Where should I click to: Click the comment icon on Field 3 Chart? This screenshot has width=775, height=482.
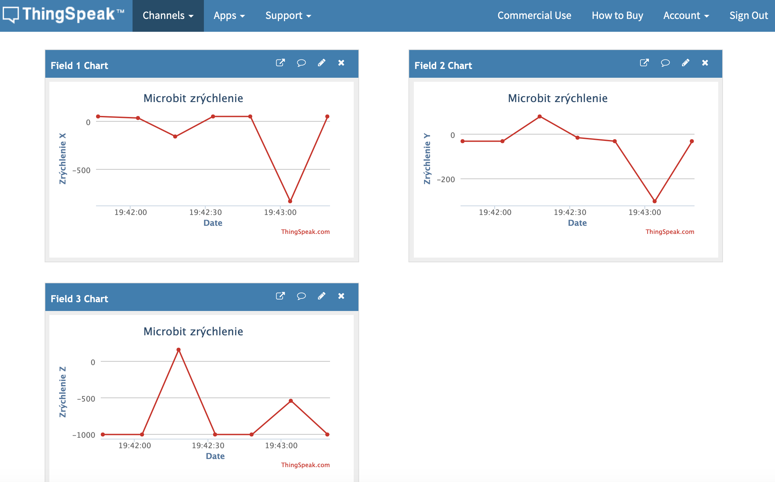pos(301,296)
